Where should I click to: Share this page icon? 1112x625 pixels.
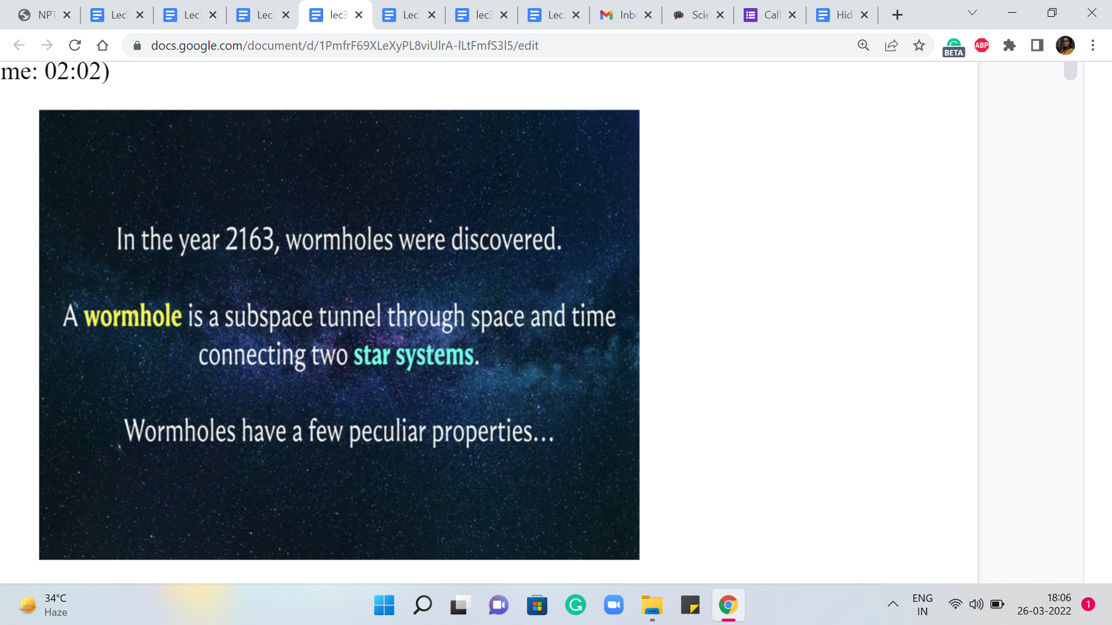click(891, 45)
